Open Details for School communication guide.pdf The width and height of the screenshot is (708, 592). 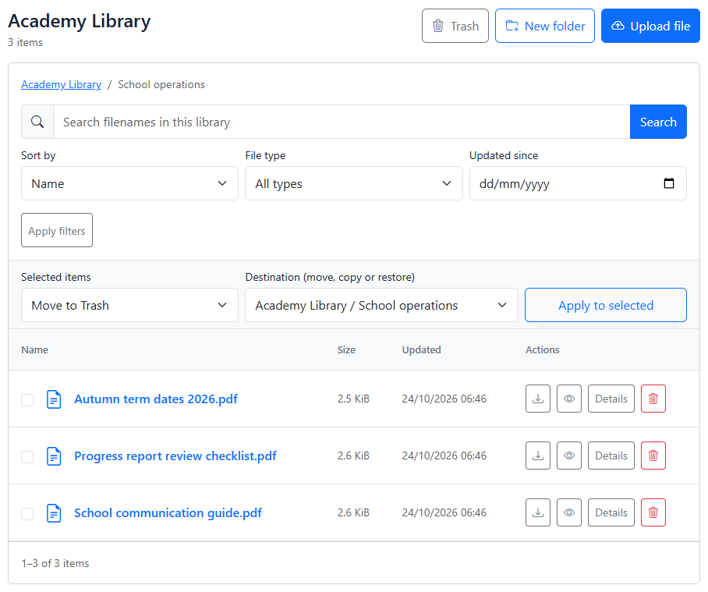[611, 512]
